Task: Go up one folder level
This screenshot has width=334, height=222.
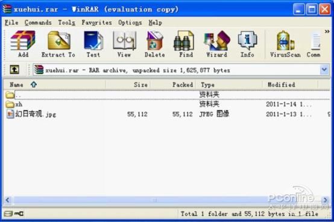Action: click(x=14, y=69)
